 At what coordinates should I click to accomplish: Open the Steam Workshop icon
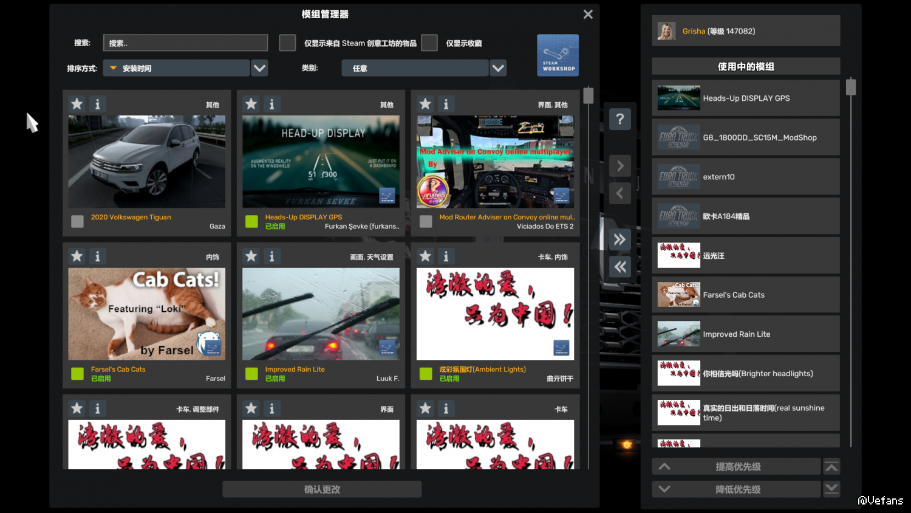point(558,55)
